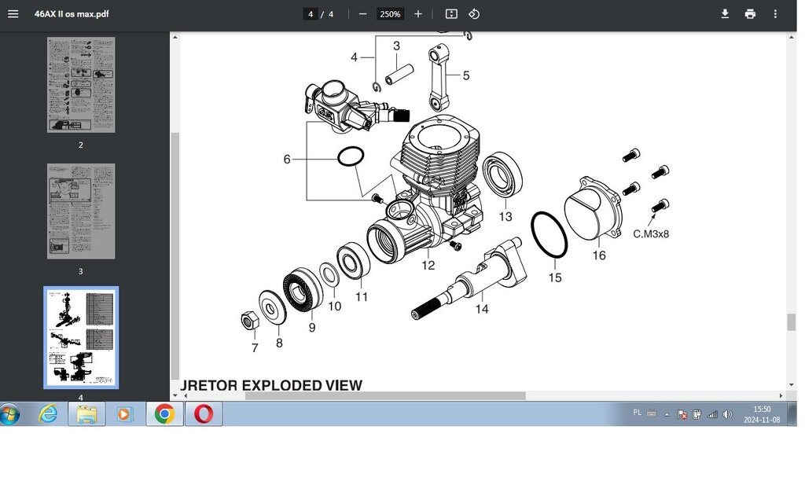Image resolution: width=805 pixels, height=503 pixels.
Task: Launch Internet Explorer from taskbar
Action: click(48, 413)
